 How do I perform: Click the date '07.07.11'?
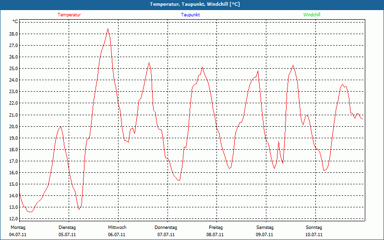click(166, 235)
